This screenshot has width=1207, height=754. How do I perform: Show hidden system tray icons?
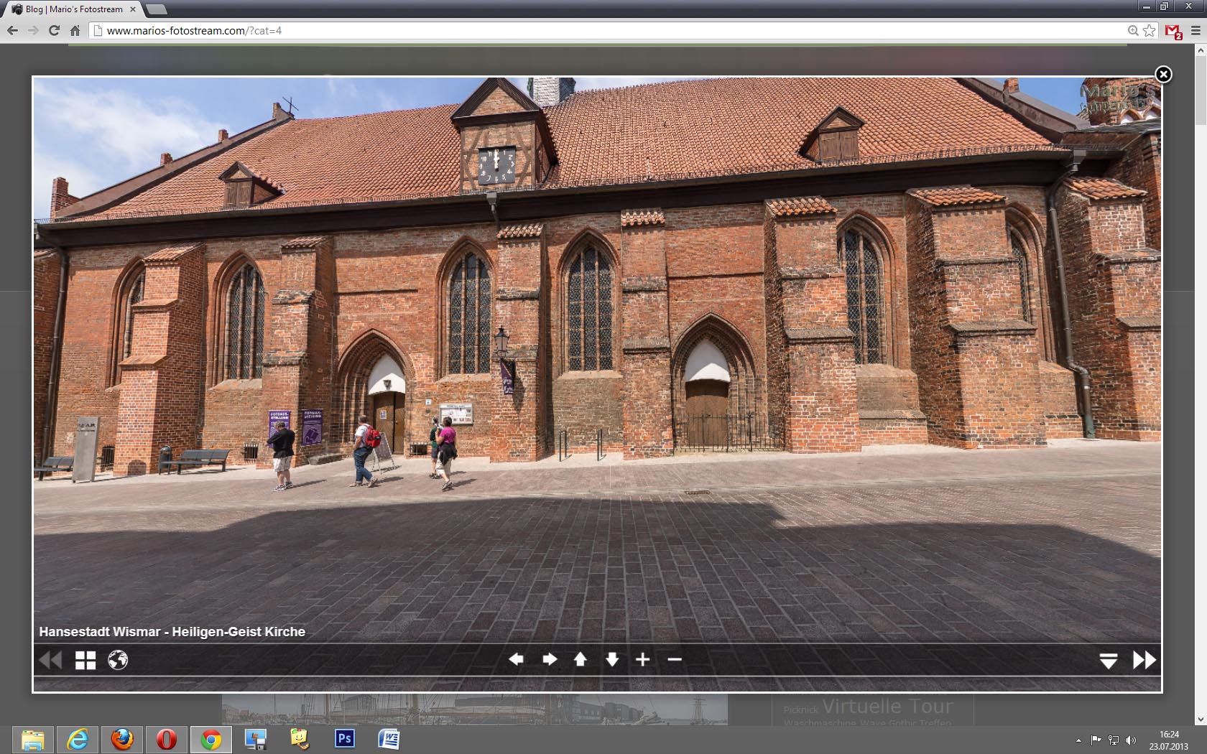click(1078, 740)
